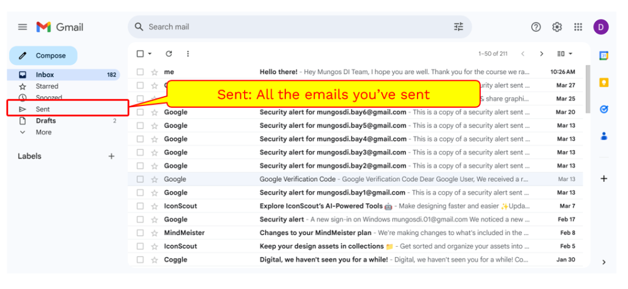Open Google Tasks from side panel

click(x=603, y=110)
